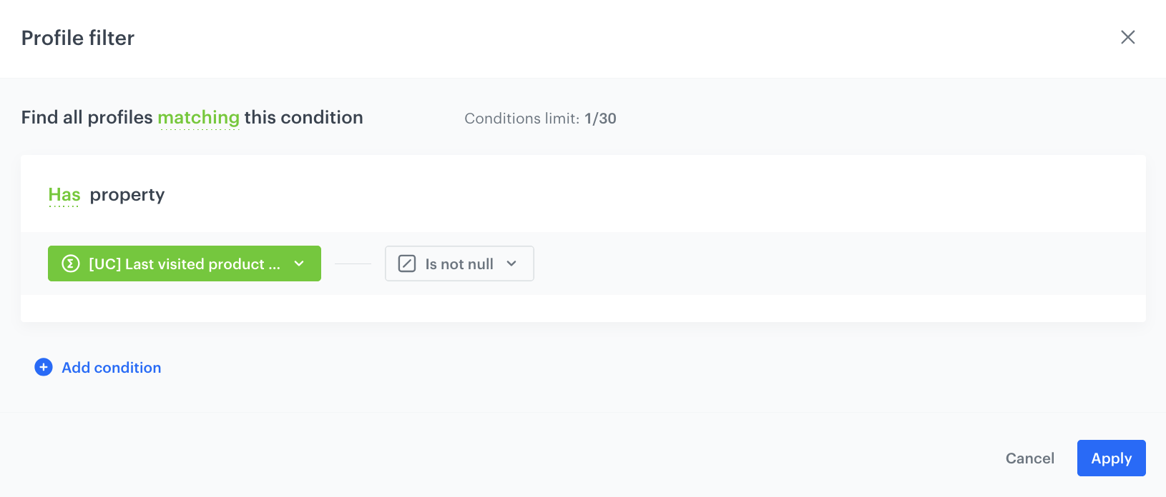Click the '1/30' conditions count value
The image size is (1166, 497).
pos(600,119)
